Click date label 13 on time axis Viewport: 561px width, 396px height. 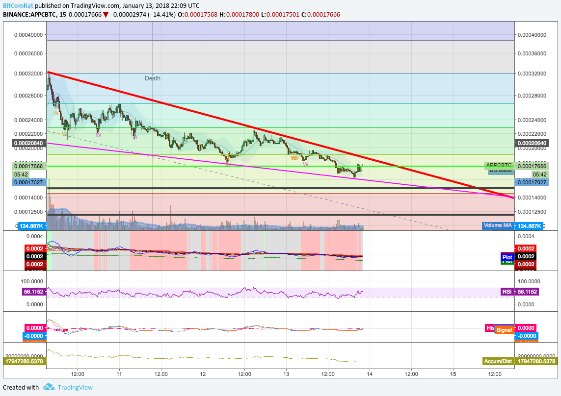click(286, 374)
